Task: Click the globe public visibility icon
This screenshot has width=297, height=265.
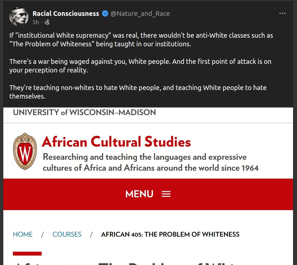Action: pos(47,22)
